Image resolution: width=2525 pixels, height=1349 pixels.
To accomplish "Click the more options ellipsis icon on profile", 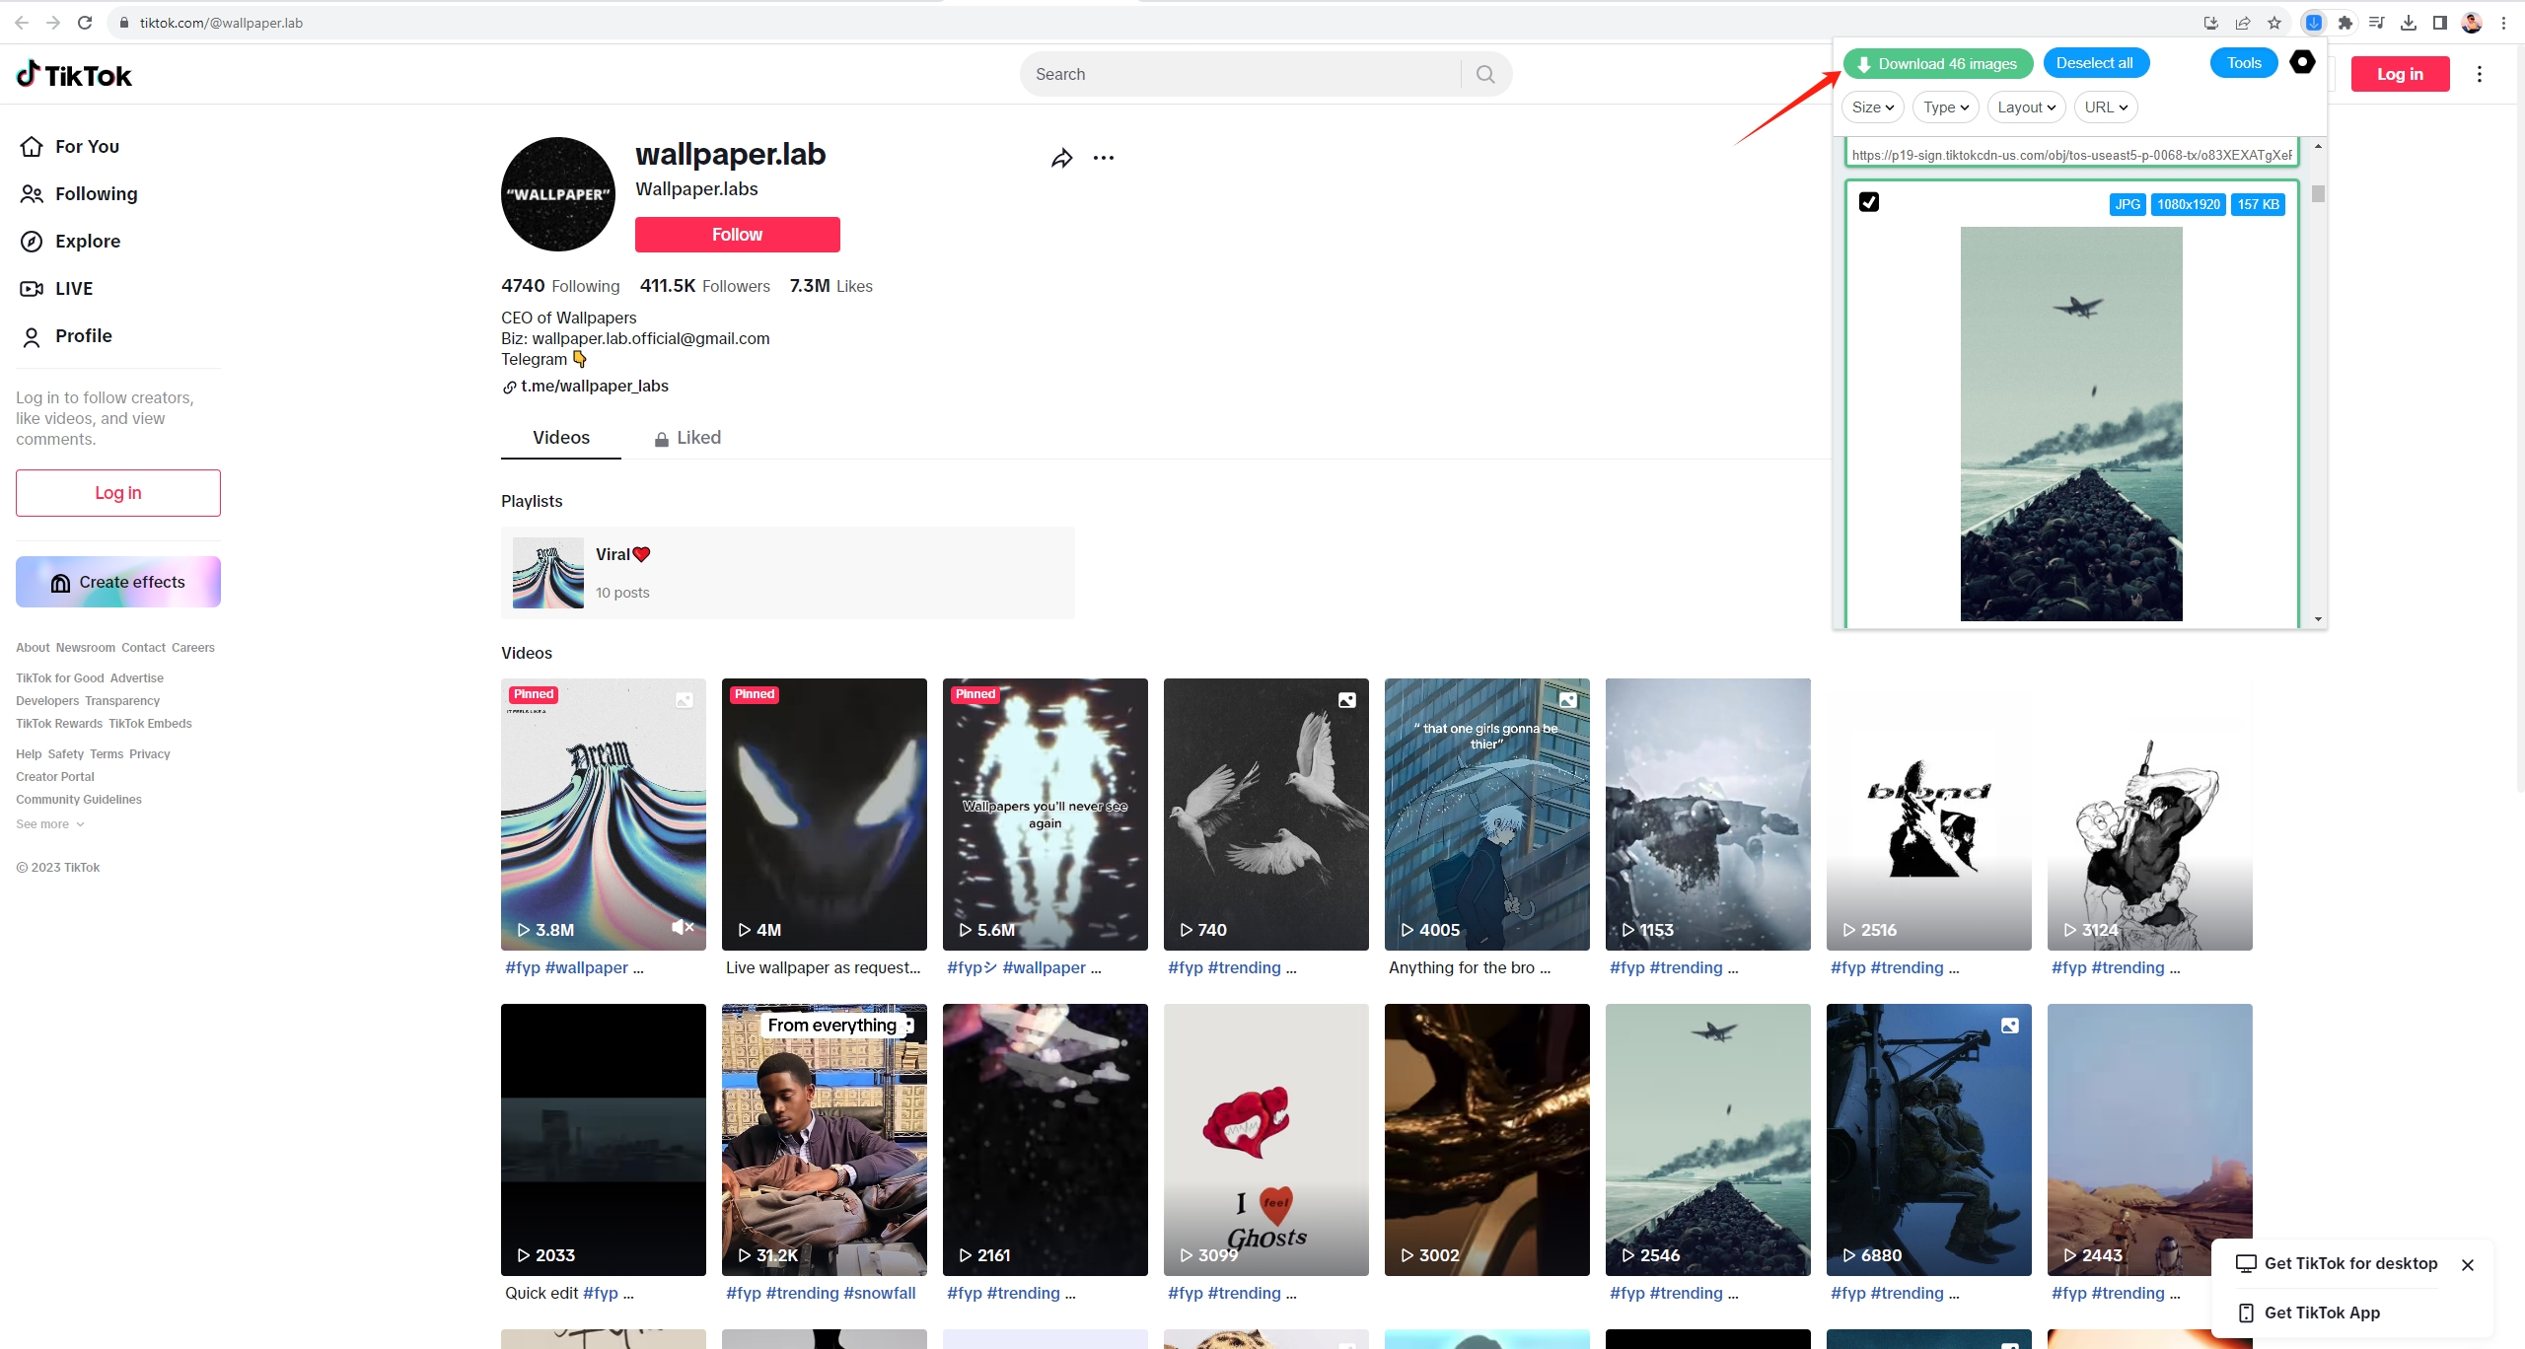I will click(x=1101, y=157).
